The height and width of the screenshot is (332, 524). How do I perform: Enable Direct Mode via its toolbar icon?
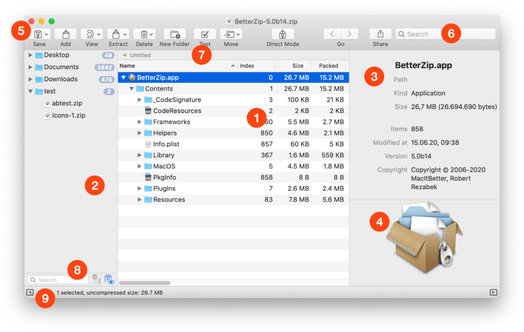282,33
